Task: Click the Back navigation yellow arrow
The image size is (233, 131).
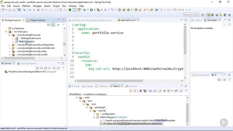Action: [179, 10]
